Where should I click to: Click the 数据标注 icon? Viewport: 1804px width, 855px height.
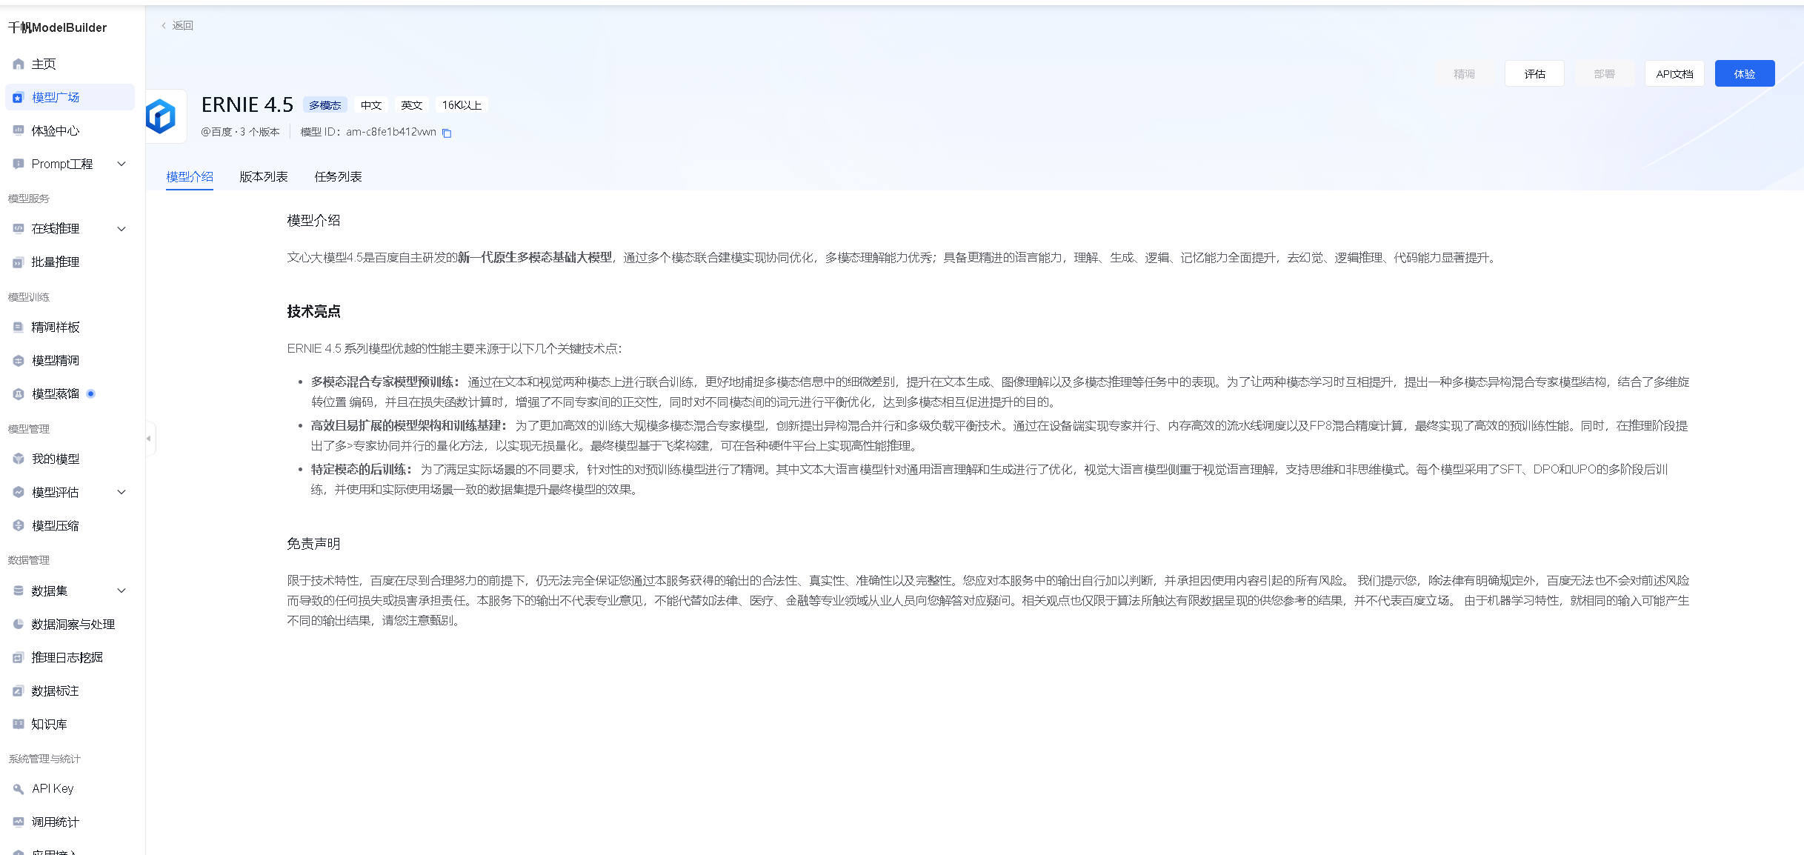[19, 691]
